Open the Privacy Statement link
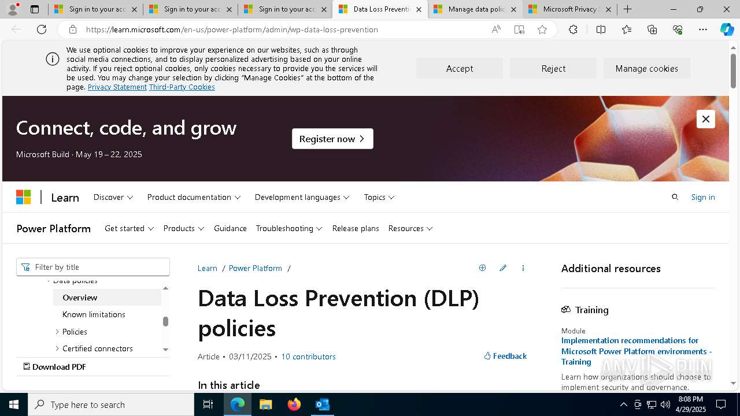Screen dimensions: 740x416 coord(117,87)
